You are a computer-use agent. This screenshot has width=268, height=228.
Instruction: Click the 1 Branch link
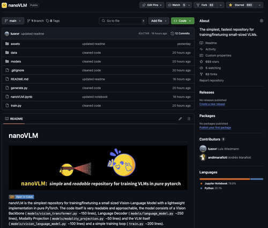point(35,21)
